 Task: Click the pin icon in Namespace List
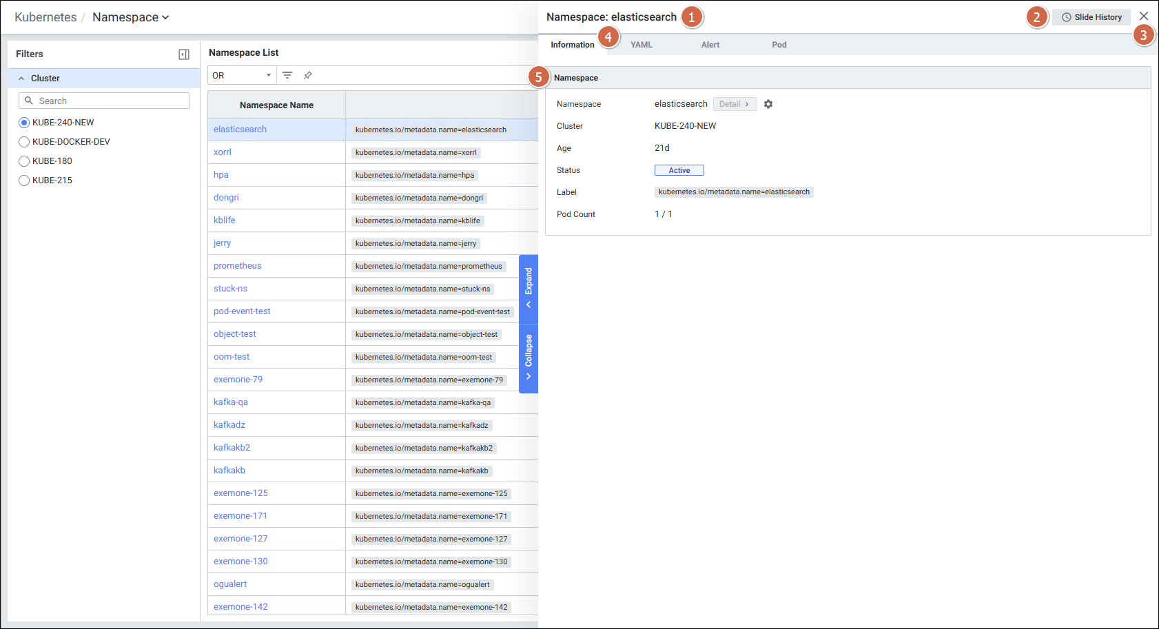(308, 75)
